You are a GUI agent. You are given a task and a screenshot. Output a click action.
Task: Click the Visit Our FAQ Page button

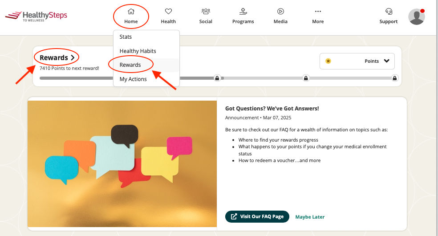(257, 216)
